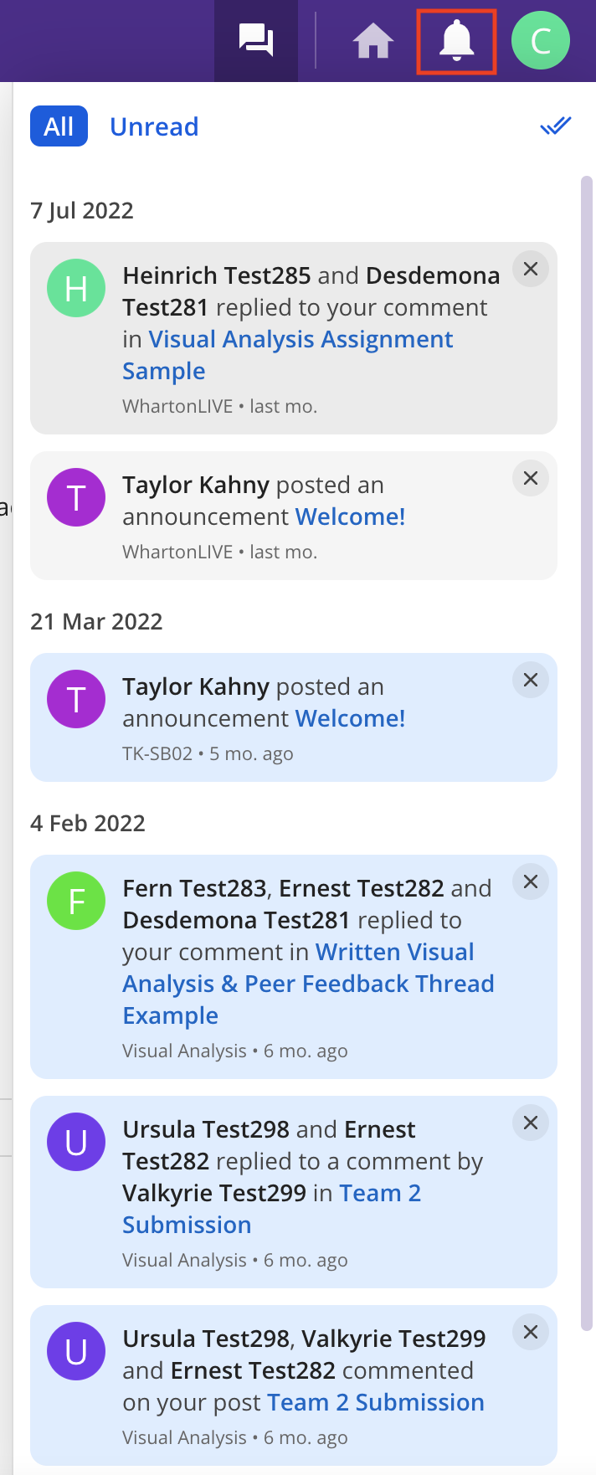Viewport: 596px width, 1475px height.
Task: Dismiss the Heinrich Test285 reply notification
Action: pyautogui.click(x=531, y=270)
